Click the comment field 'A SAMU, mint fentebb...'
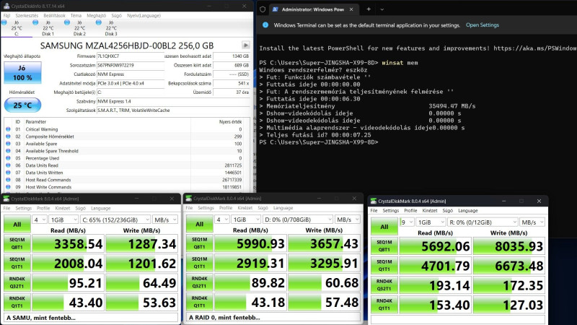The image size is (577, 325). 91,318
